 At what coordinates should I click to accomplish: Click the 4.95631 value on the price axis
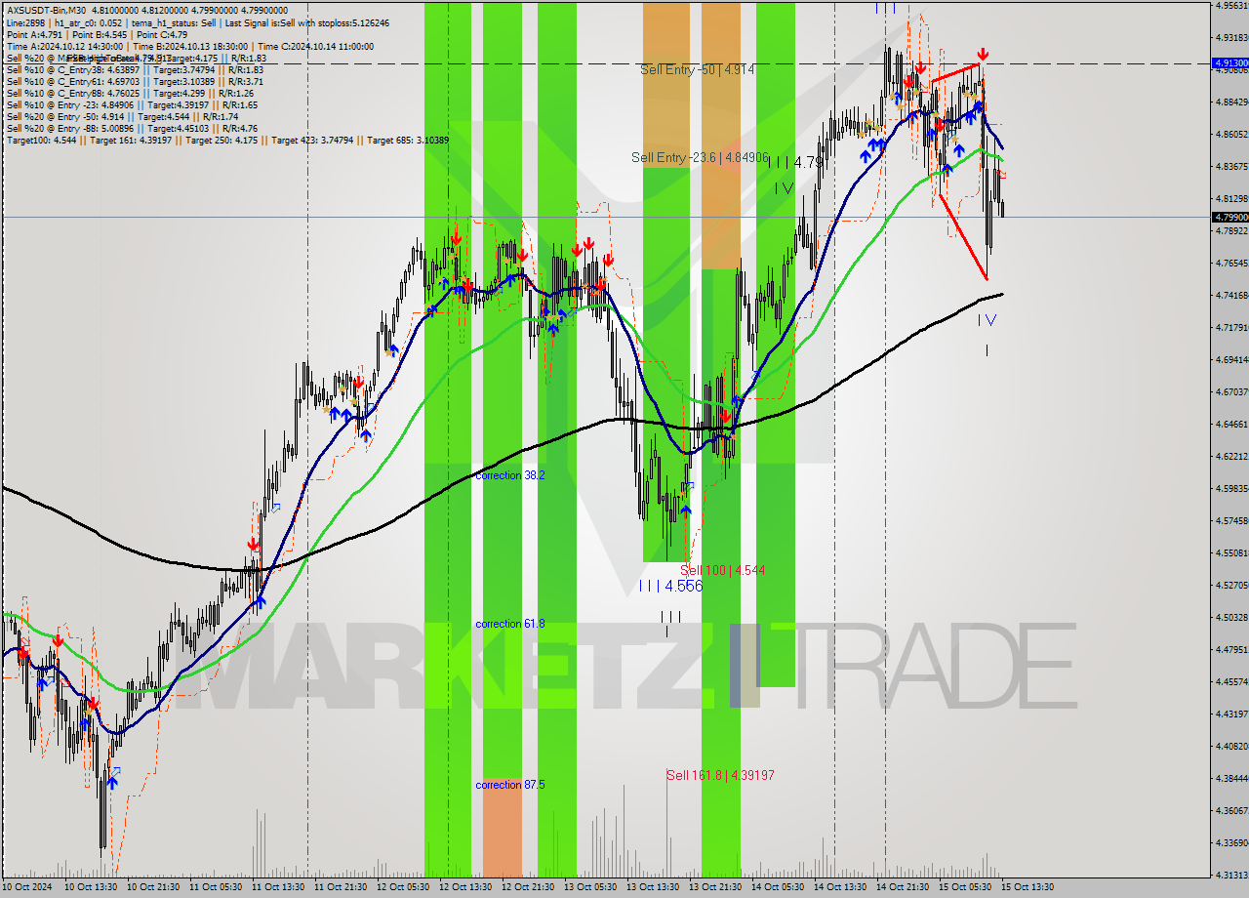1231,6
